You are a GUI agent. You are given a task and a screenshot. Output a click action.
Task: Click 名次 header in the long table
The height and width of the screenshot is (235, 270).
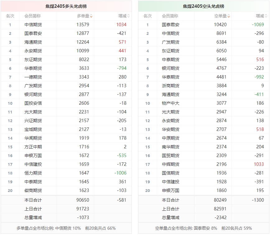(x=10, y=16)
